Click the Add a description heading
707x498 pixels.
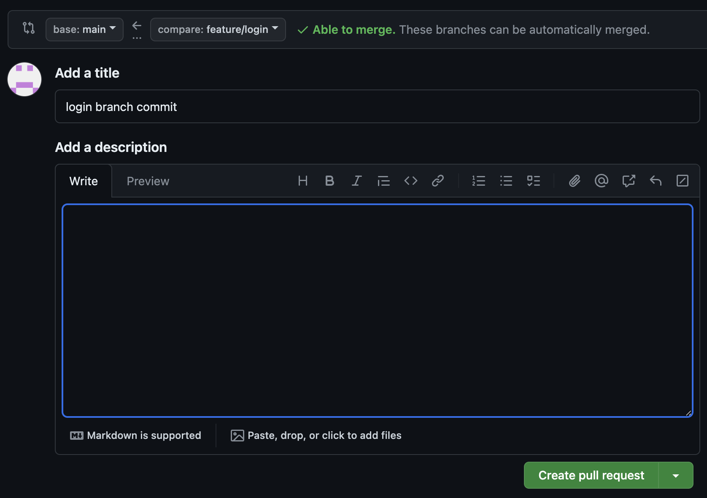111,147
